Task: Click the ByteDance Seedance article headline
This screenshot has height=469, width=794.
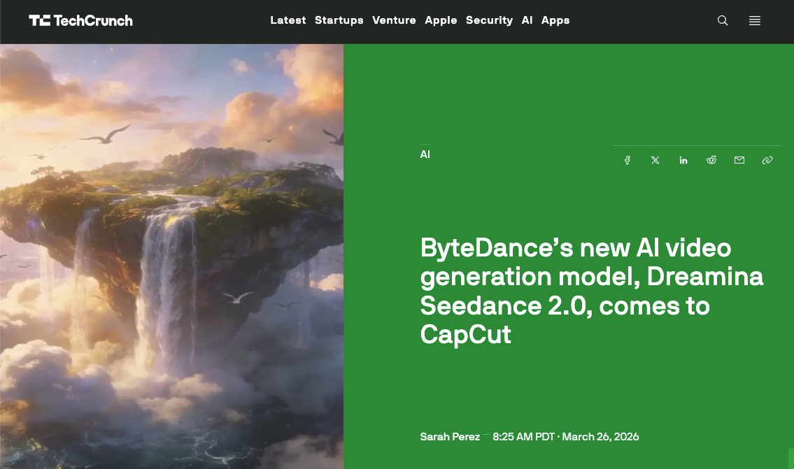Action: point(591,291)
